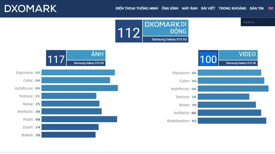Open the MÁY ẢNH menu
The height and width of the screenshot is (154, 275).
pos(190,8)
